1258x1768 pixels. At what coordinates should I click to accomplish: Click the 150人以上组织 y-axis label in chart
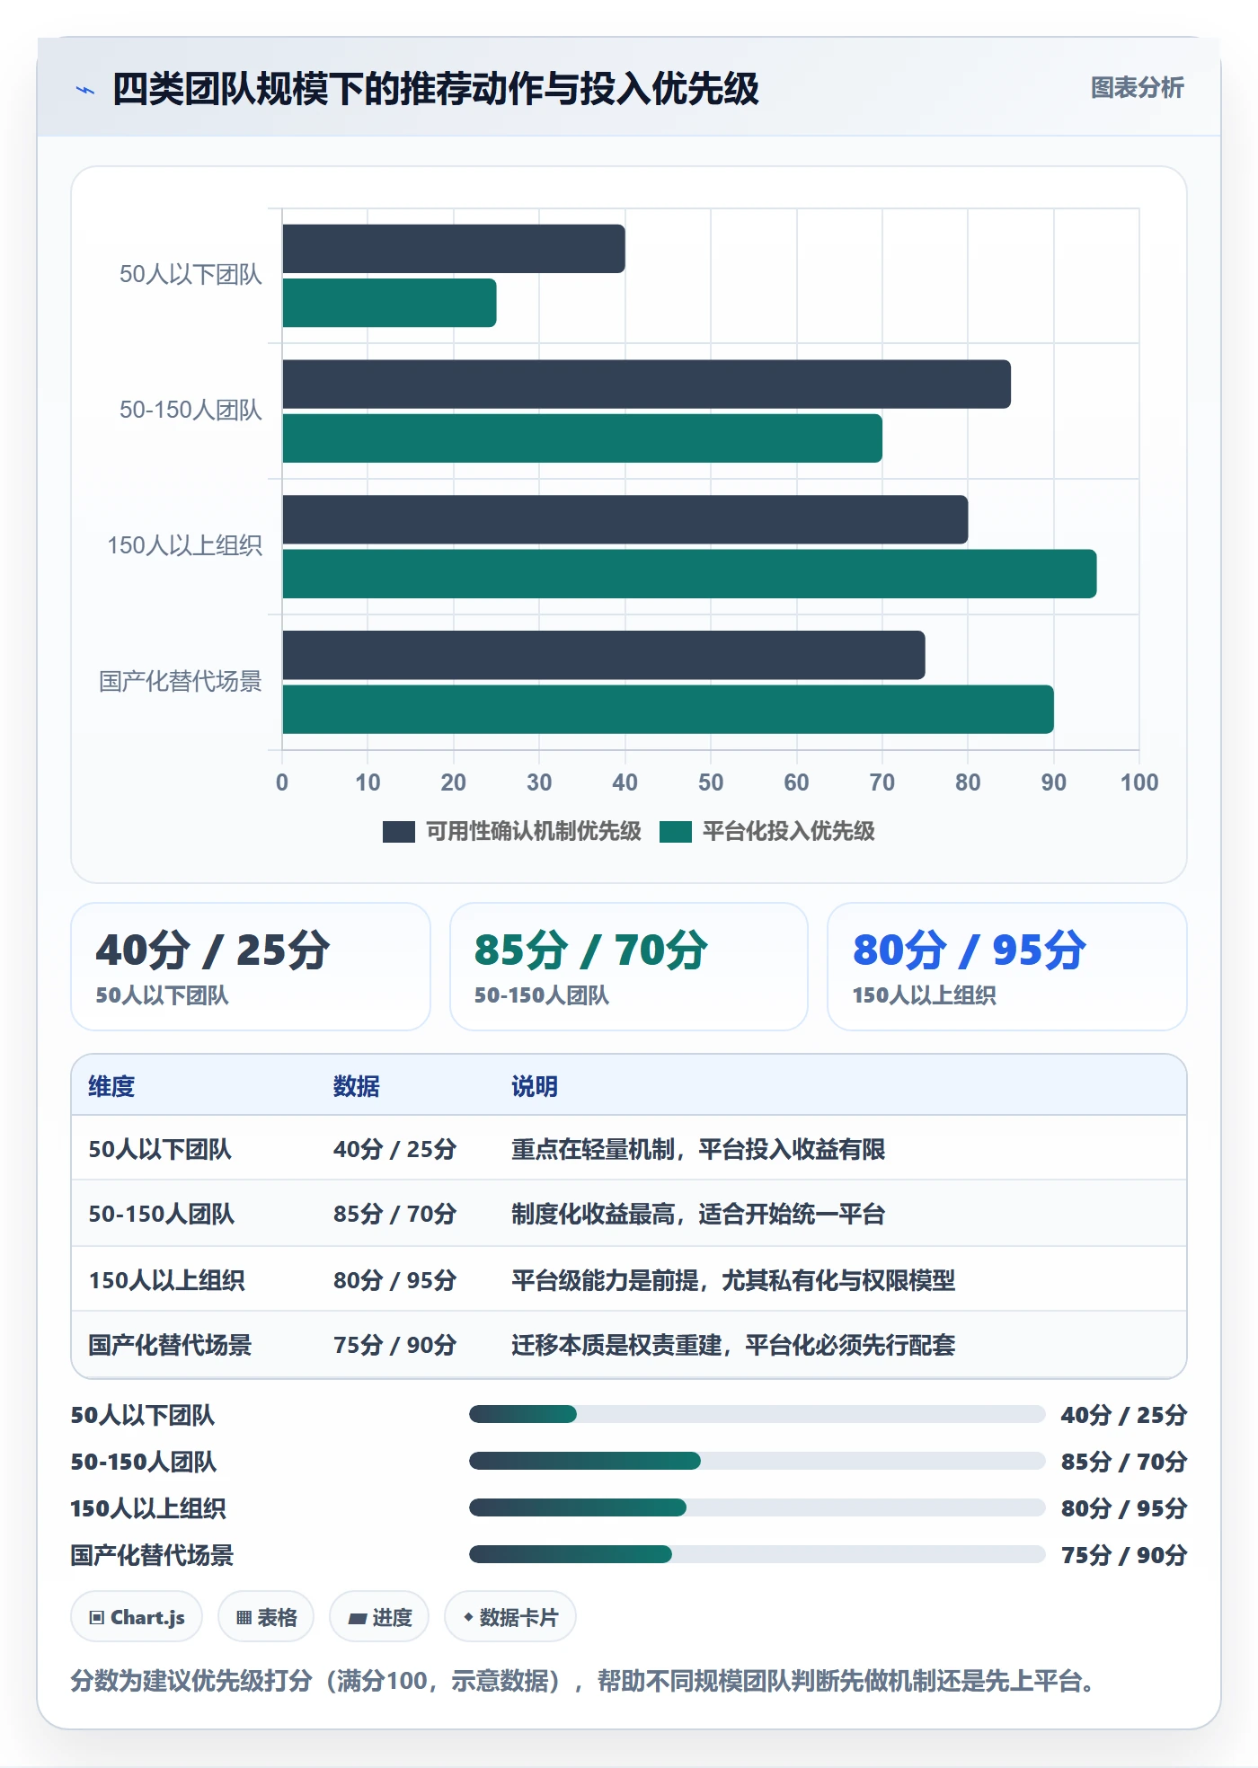tap(185, 545)
